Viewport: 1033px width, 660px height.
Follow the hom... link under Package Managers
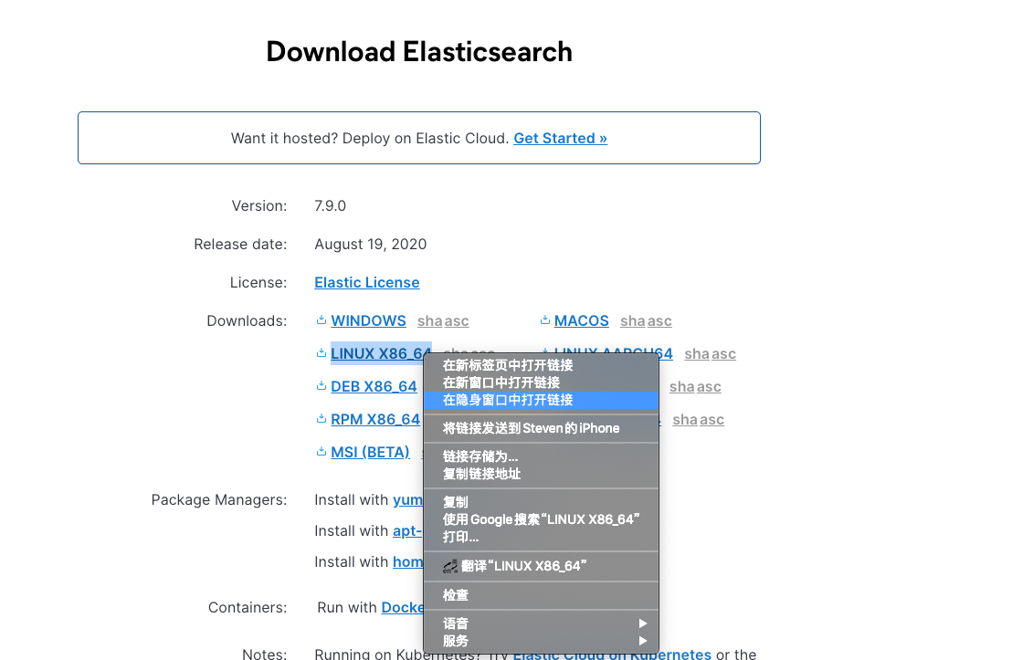(x=407, y=561)
